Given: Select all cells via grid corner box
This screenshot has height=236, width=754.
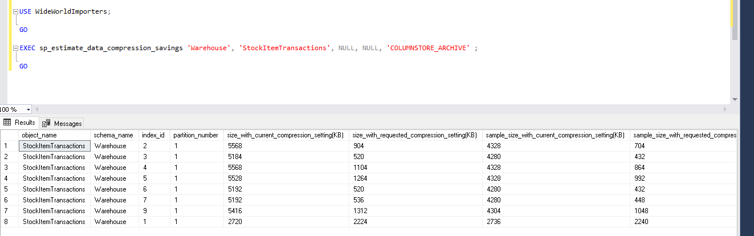Looking at the screenshot, I should pyautogui.click(x=9, y=135).
